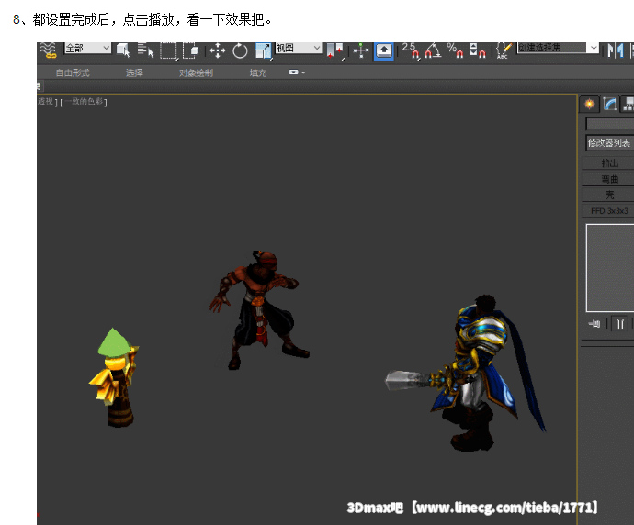
Task: Click the 壳 modifier button
Action: click(608, 195)
